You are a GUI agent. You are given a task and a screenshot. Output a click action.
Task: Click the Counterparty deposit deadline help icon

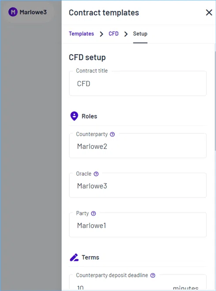click(x=153, y=276)
